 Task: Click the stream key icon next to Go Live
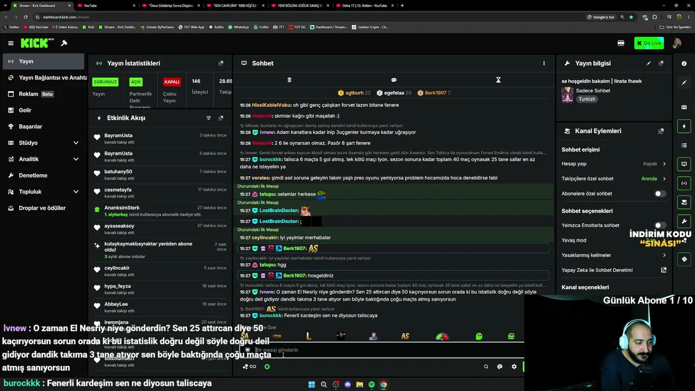point(621,43)
